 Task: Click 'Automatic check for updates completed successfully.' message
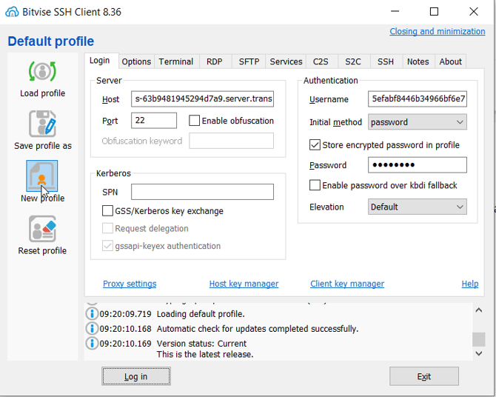[258, 329]
